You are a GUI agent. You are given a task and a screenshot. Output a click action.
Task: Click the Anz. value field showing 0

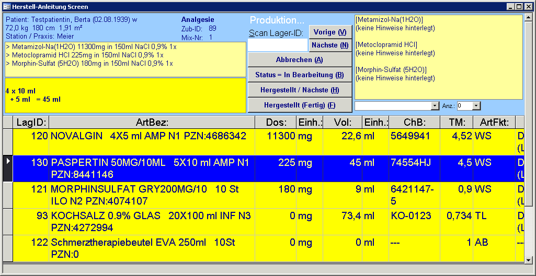pos(465,106)
